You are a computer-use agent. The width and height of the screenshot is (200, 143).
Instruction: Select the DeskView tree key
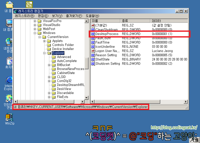pyautogui.click(x=64, y=89)
